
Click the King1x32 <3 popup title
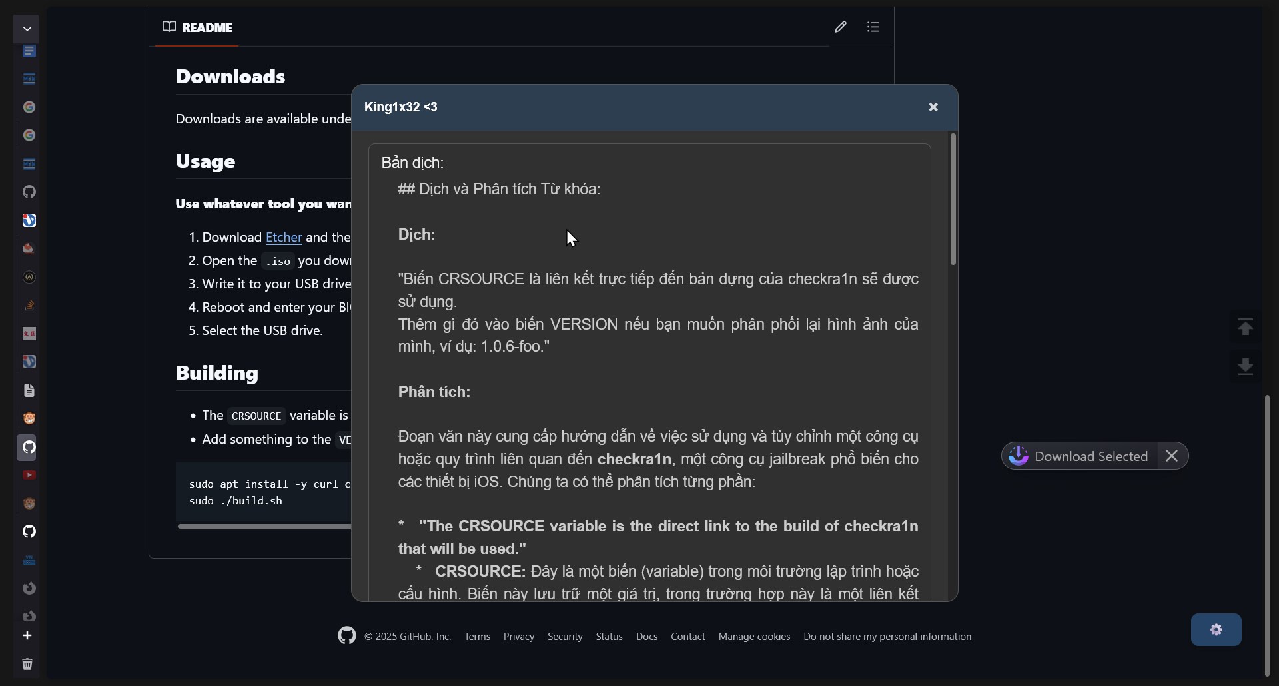point(401,107)
